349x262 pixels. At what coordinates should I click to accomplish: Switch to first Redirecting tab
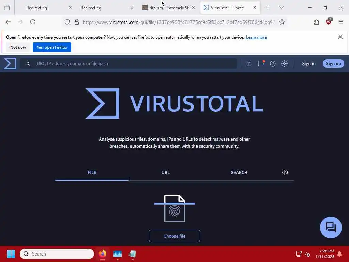(37, 8)
